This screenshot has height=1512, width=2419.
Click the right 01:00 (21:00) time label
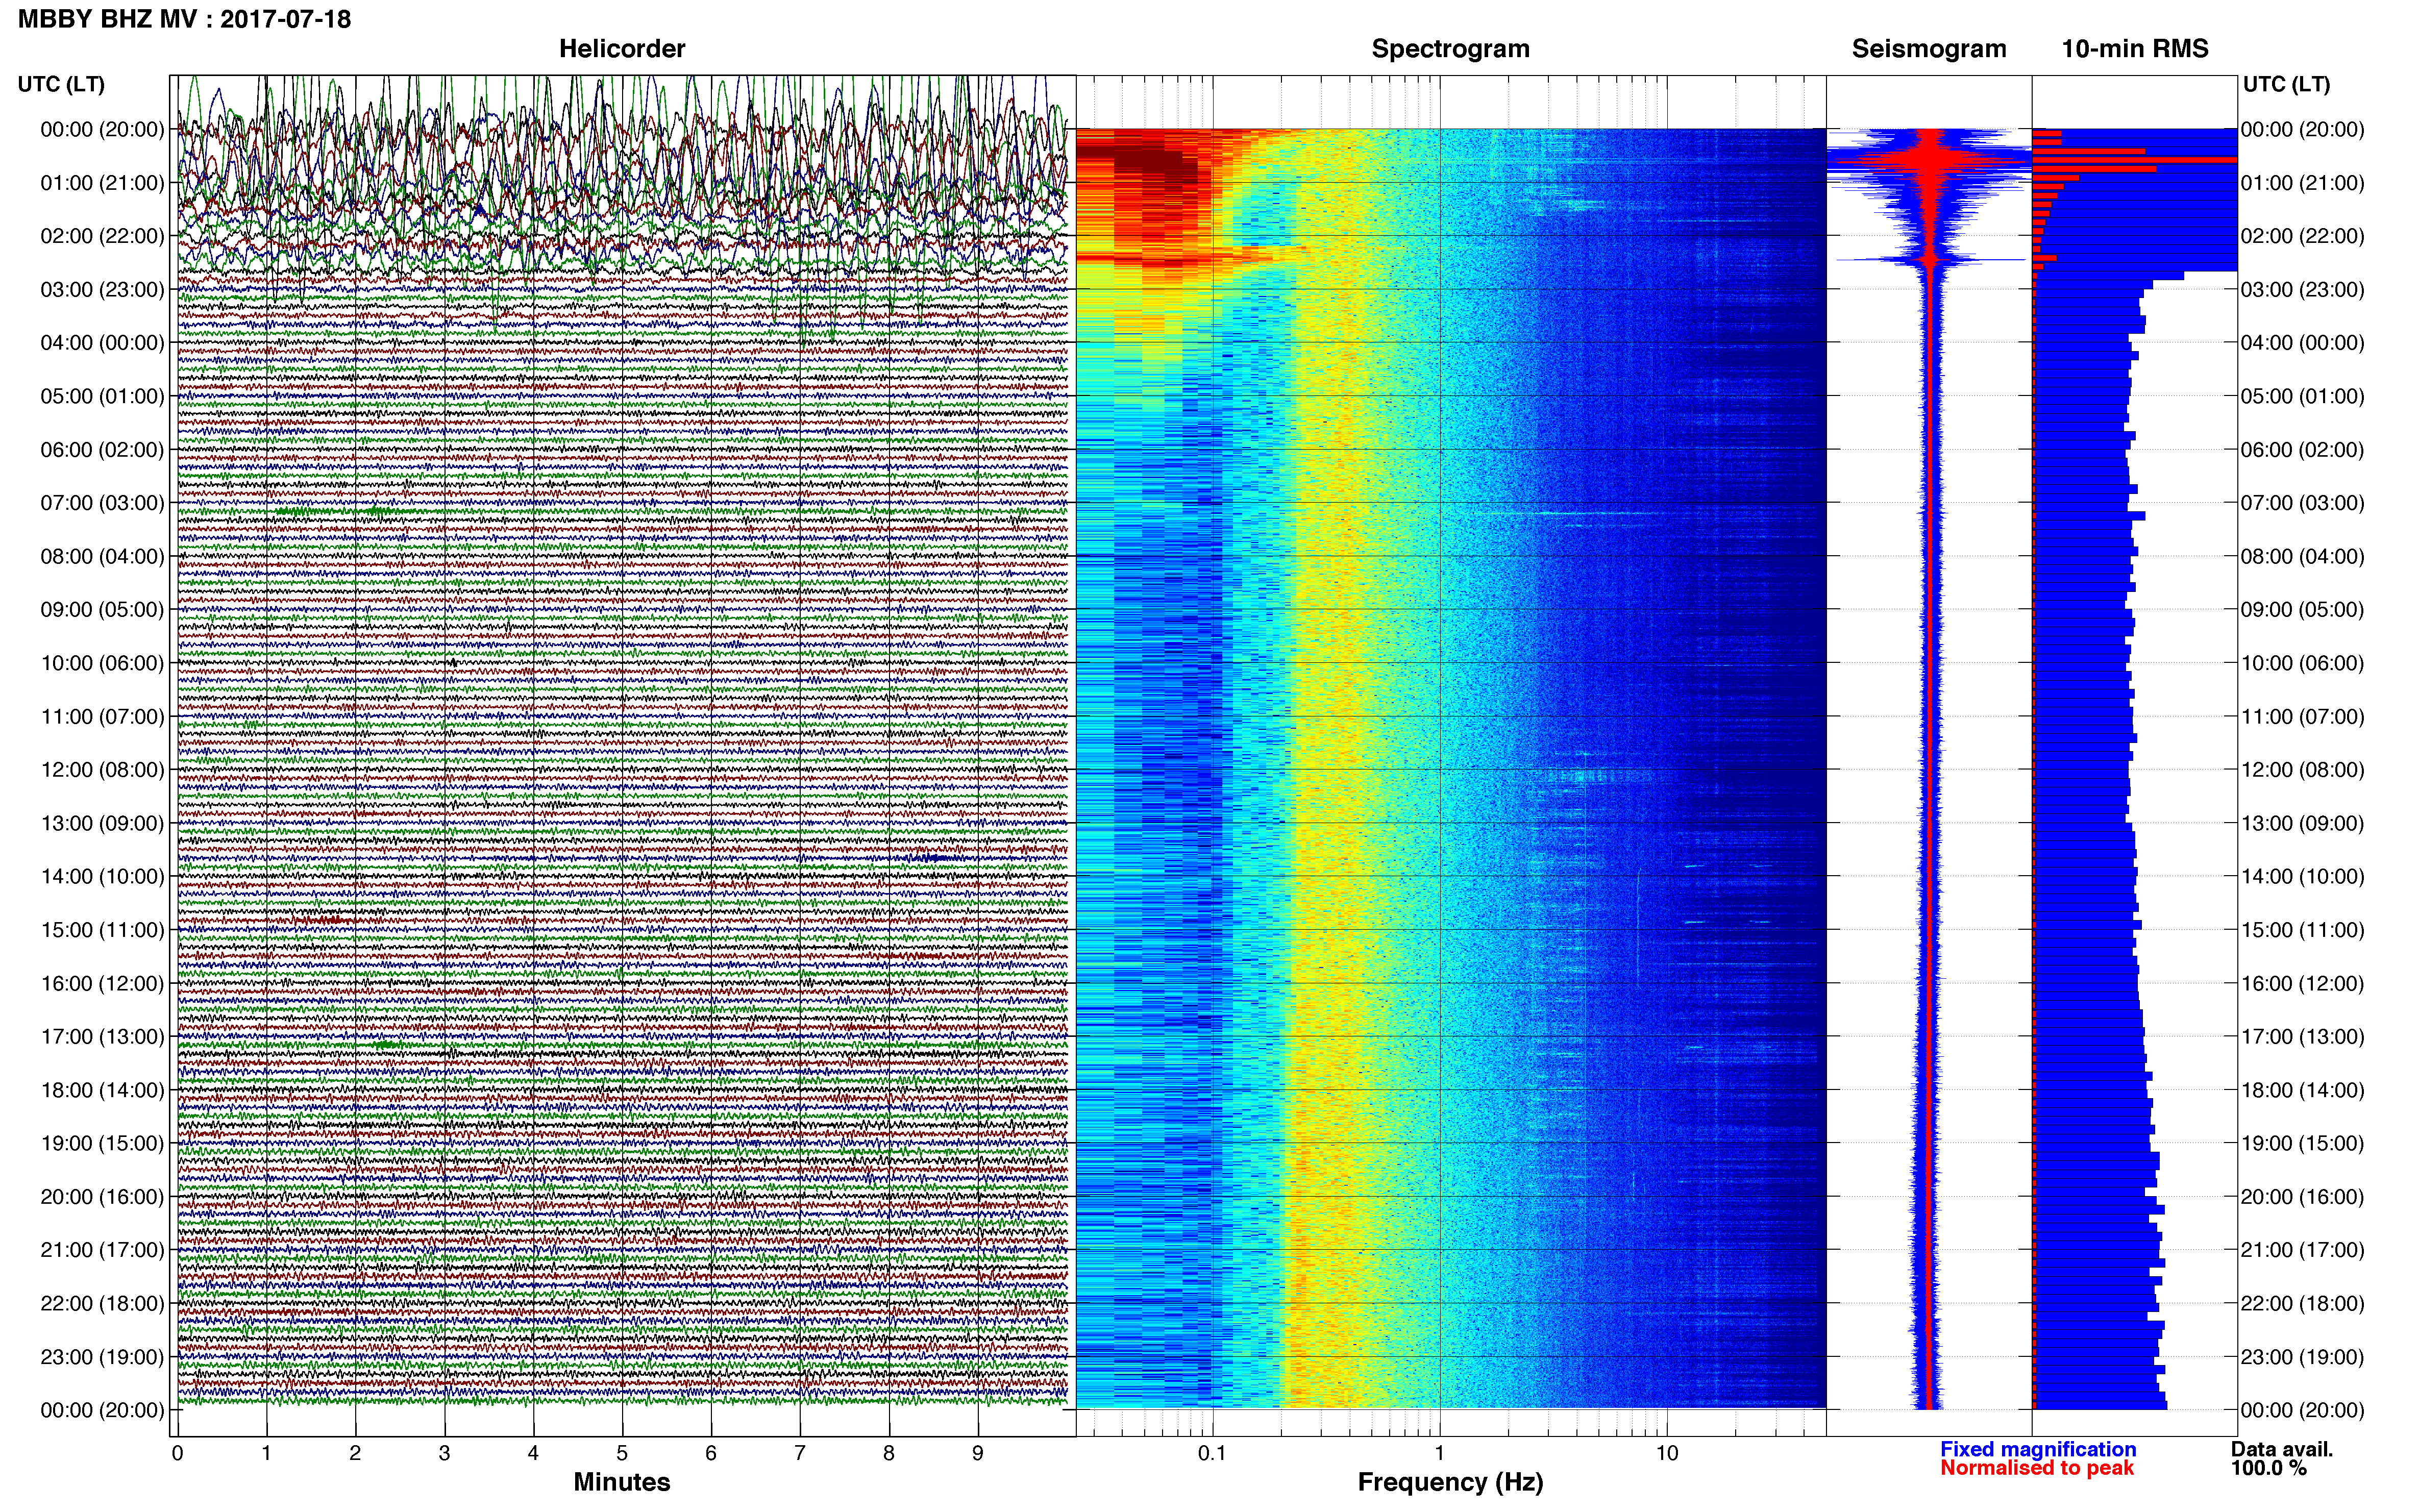point(2302,182)
